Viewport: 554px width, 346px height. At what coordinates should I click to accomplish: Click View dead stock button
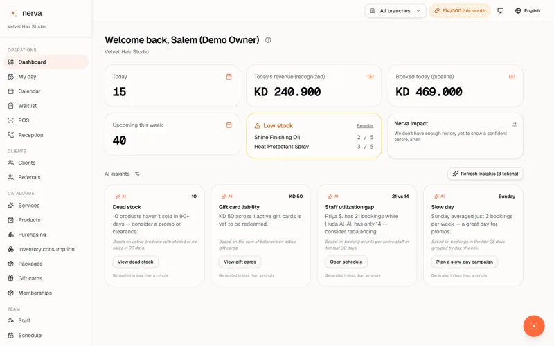point(135,262)
